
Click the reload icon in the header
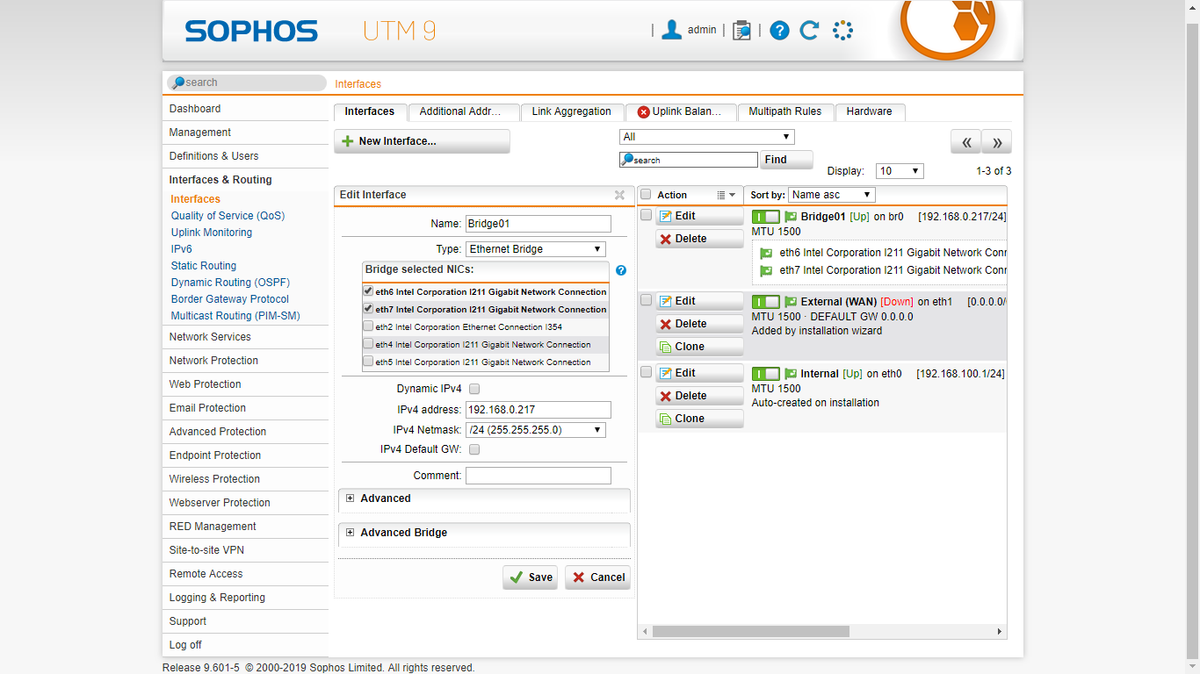click(x=809, y=31)
